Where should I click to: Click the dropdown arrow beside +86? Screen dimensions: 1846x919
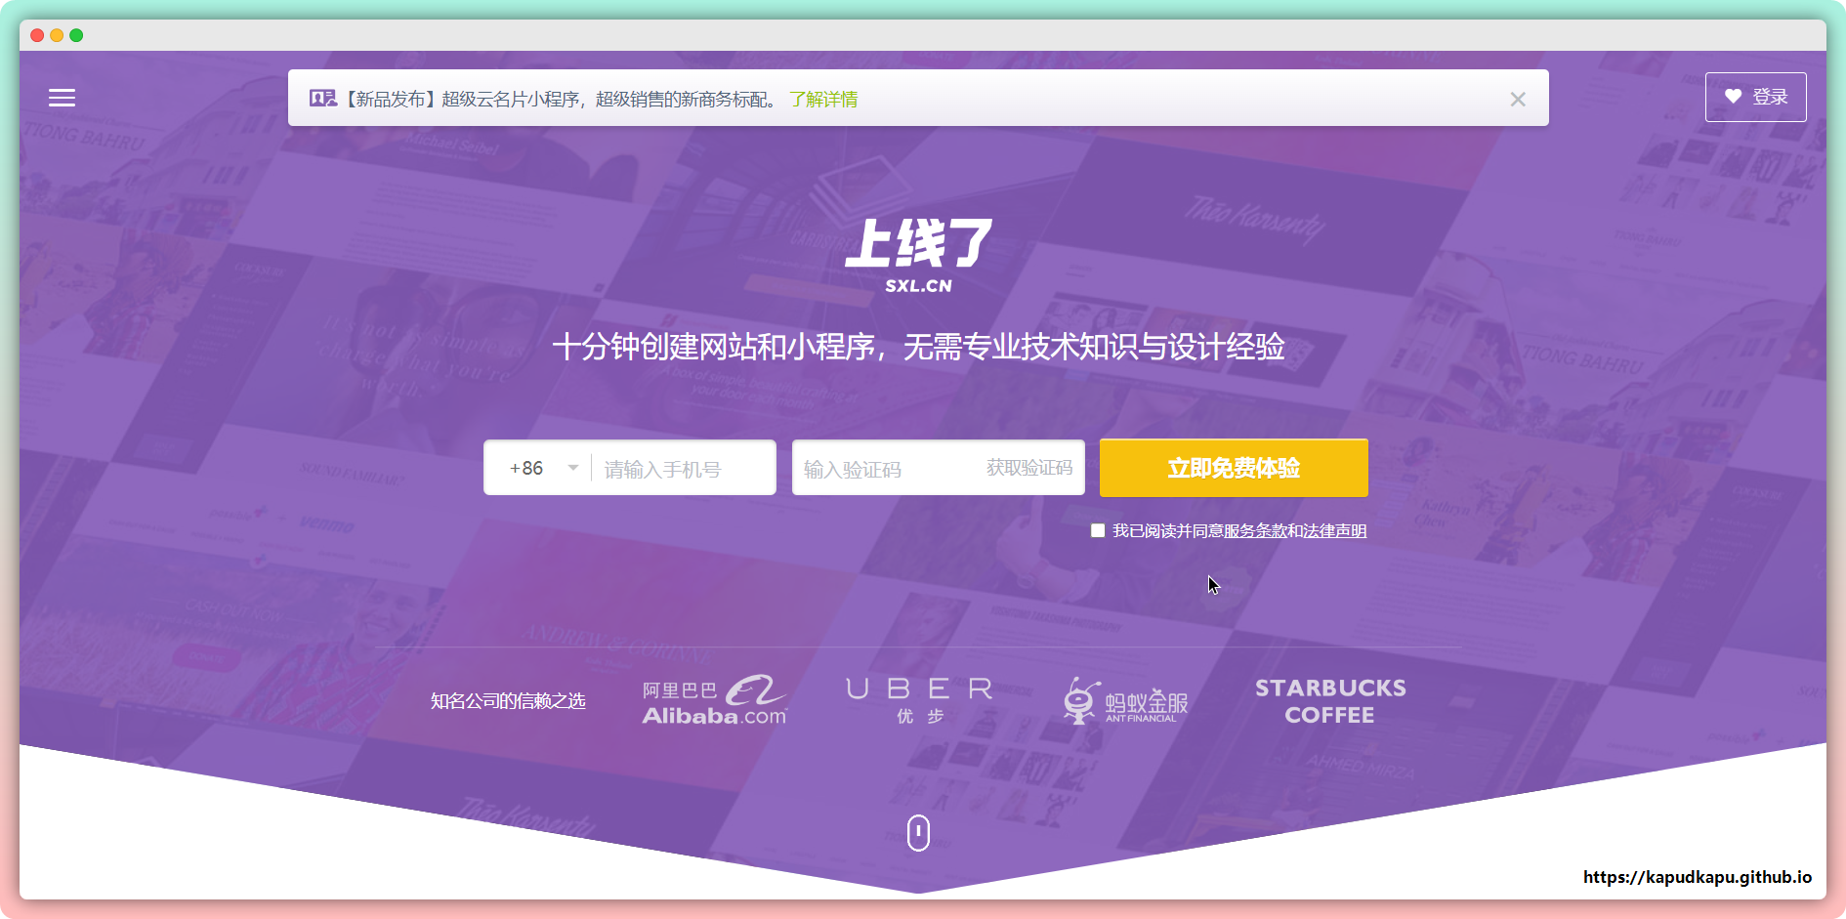573,468
